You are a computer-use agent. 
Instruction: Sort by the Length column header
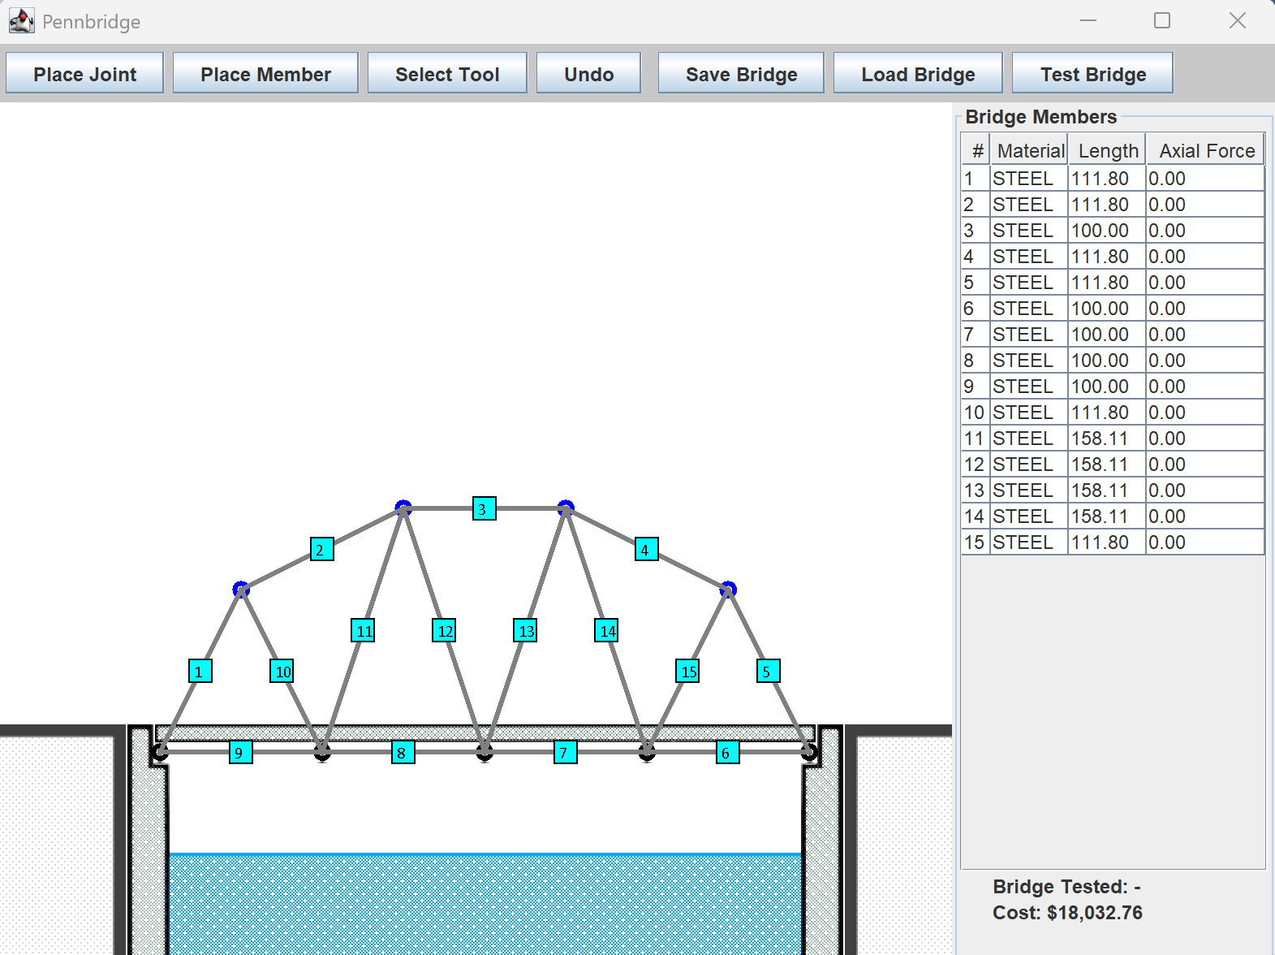[x=1107, y=150]
